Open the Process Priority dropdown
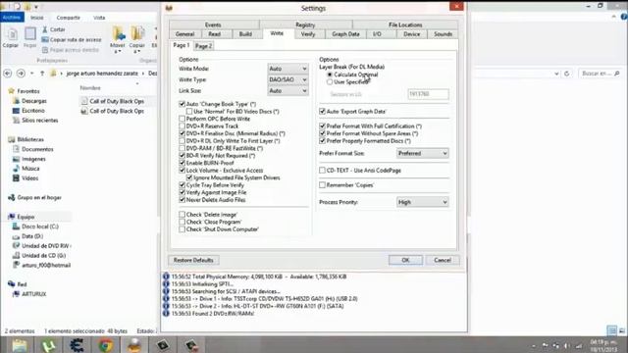This screenshot has height=353, width=628. (422, 202)
